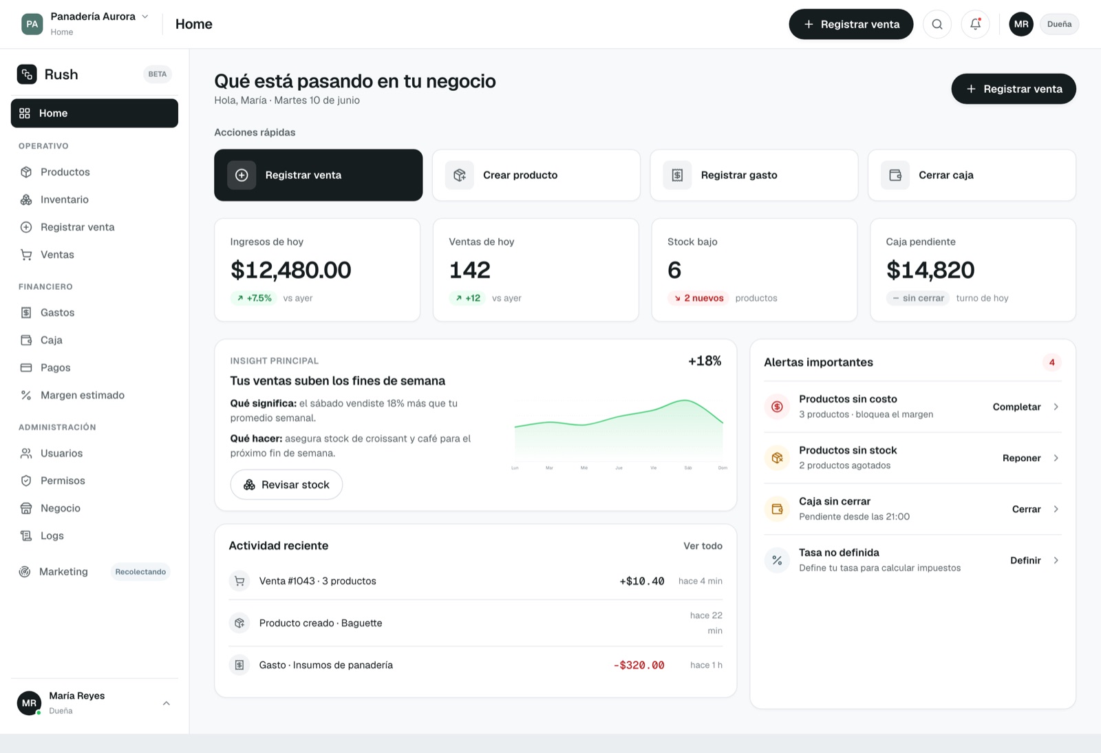
Task: Click Definir for Tasa no definida
Action: 1025,560
